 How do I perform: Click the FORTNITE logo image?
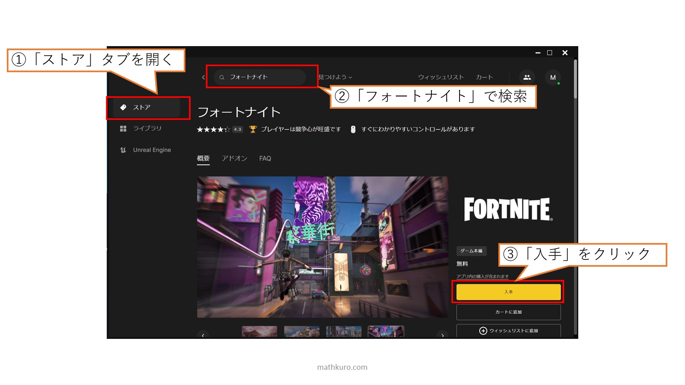tap(508, 209)
